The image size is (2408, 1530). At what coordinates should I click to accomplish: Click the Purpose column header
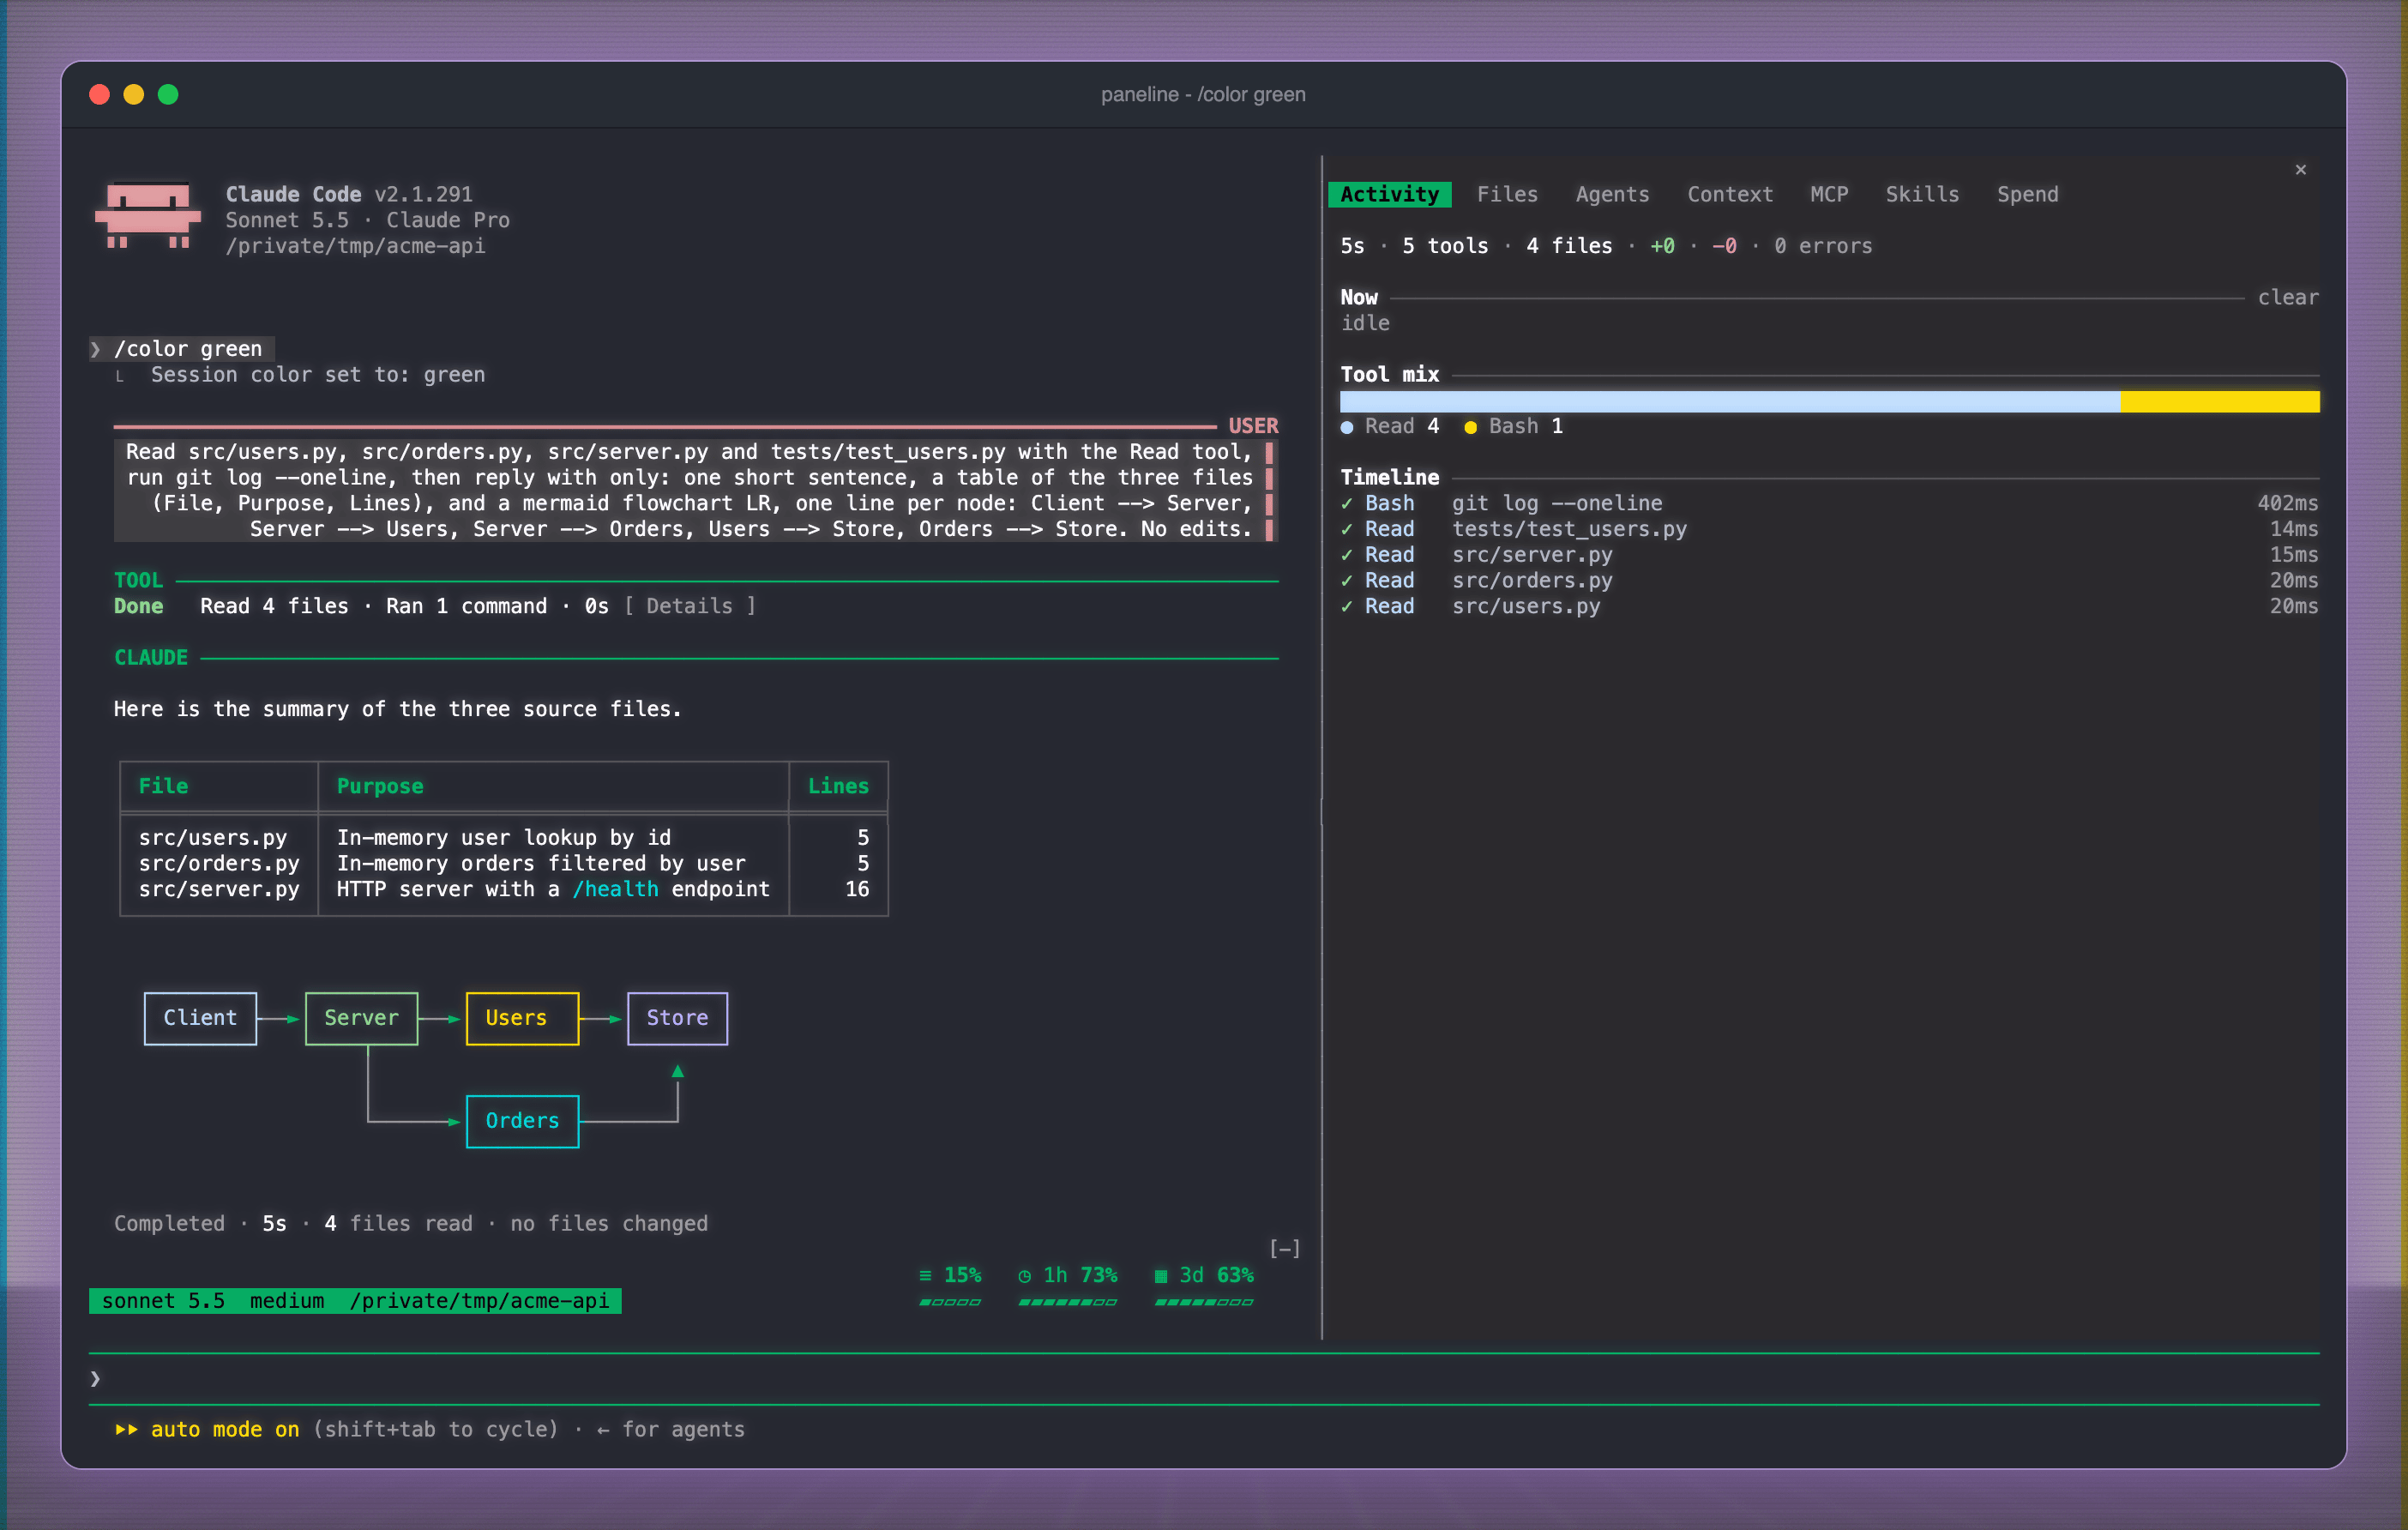[380, 786]
